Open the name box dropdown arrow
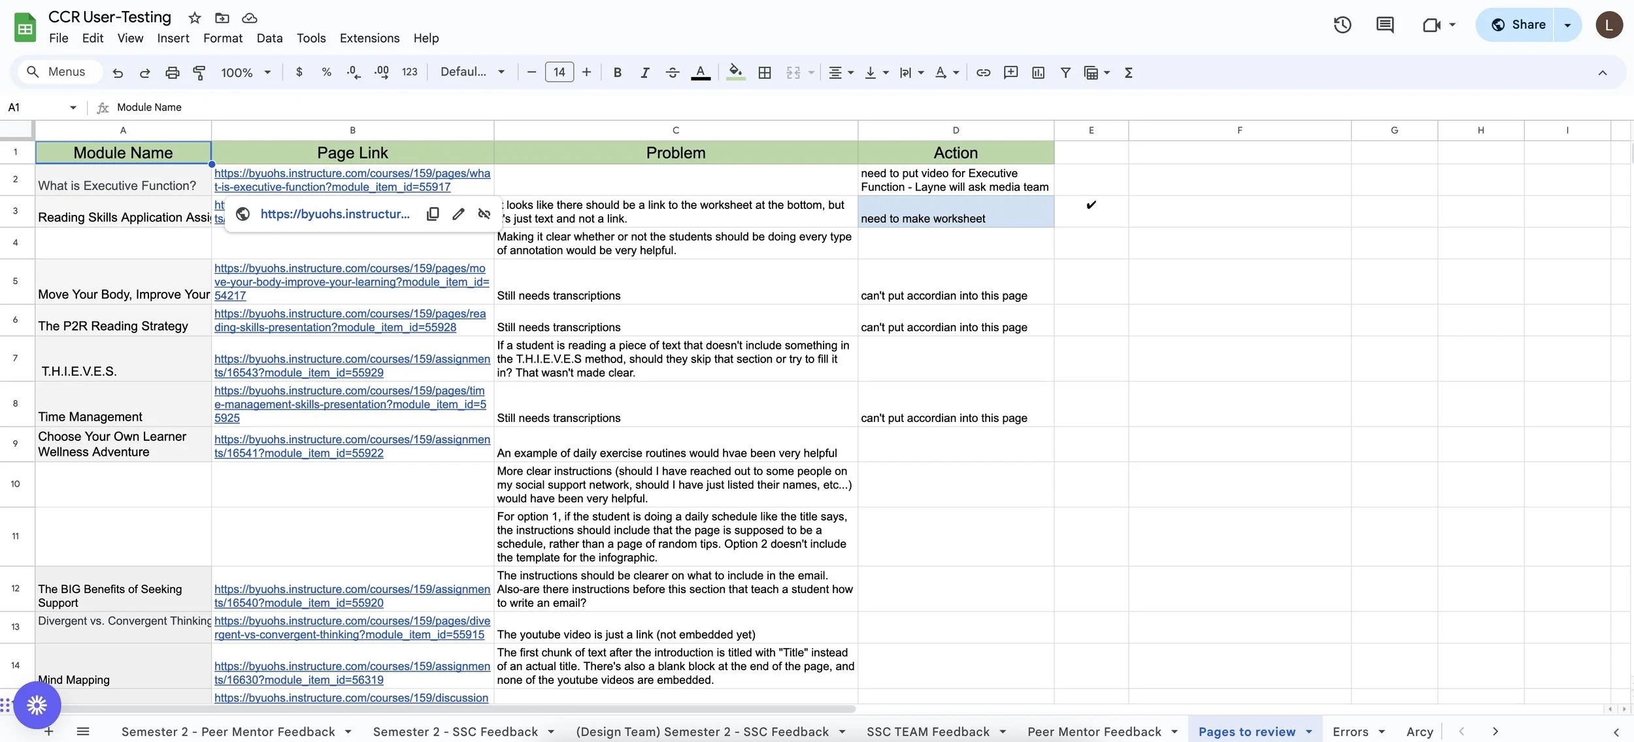This screenshot has height=742, width=1634. pyautogui.click(x=73, y=107)
